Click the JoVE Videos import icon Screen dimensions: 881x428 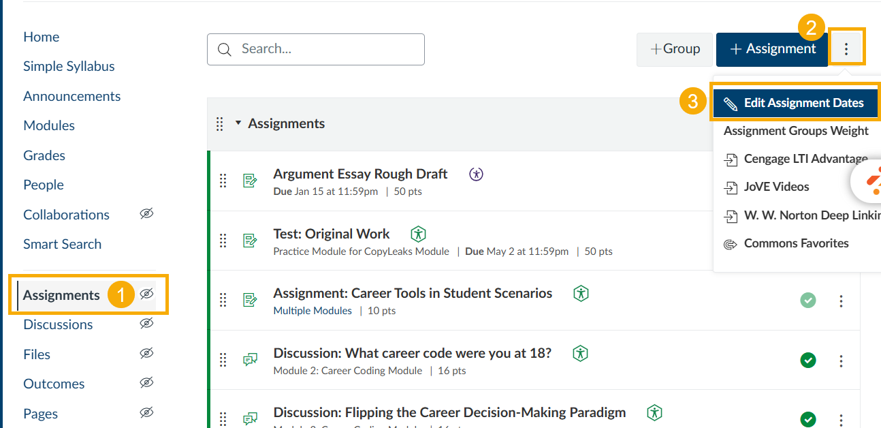(x=731, y=187)
